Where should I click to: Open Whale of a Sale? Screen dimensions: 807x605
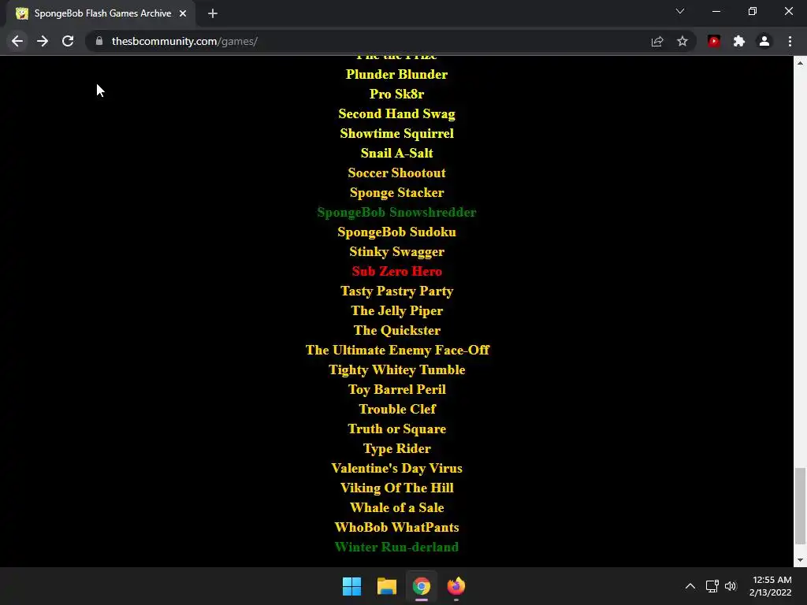pos(397,508)
